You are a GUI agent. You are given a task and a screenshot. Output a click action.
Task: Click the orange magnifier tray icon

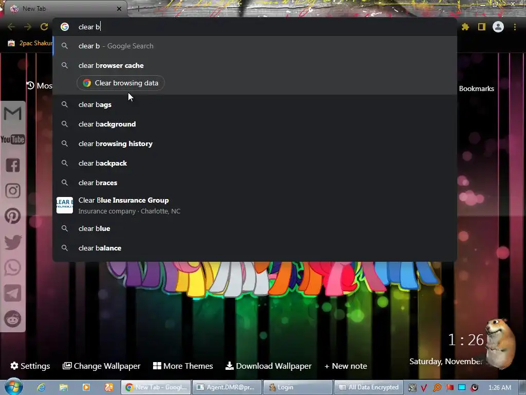coord(437,388)
